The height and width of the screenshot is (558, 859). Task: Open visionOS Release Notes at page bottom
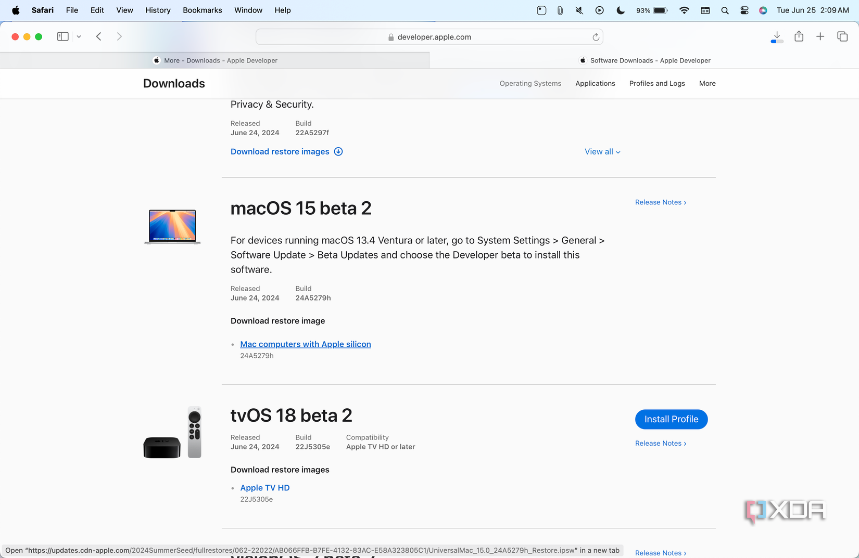click(x=661, y=553)
